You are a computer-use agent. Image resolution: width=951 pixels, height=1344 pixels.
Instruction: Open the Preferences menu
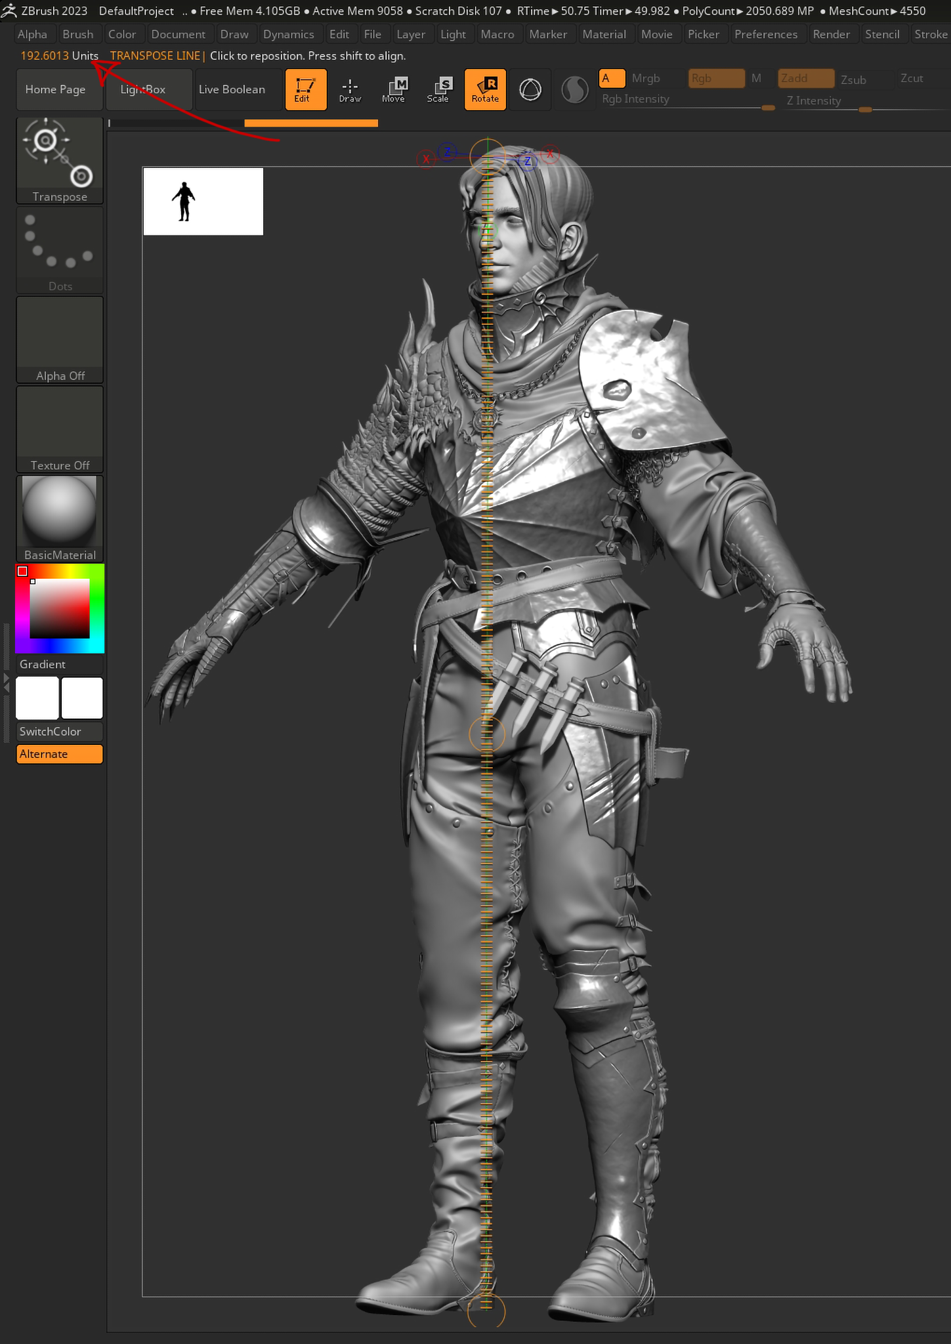pos(766,34)
